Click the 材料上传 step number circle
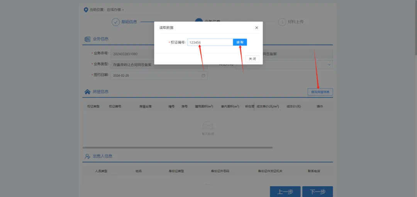The width and height of the screenshot is (417, 197). click(282, 22)
